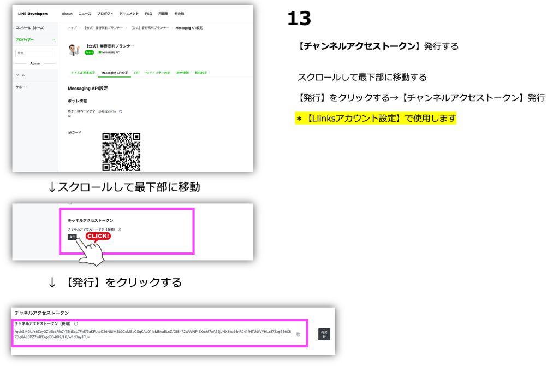559x377 pixels.
Task: Open the 用語集 menu item
Action: 163,14
